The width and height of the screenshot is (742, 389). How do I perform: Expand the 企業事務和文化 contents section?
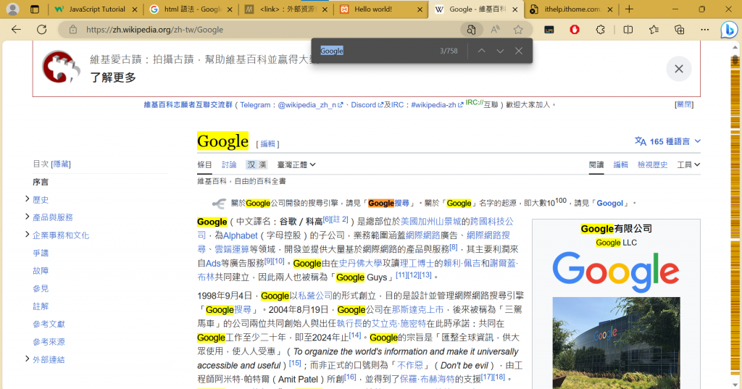click(x=27, y=234)
